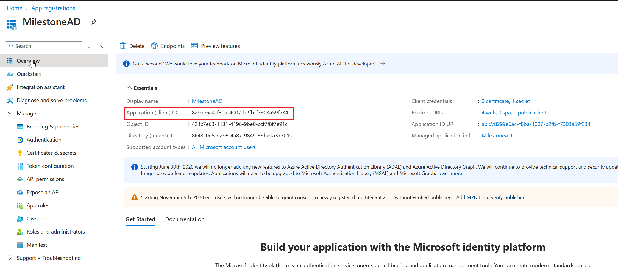Open Expose an API section

43,192
